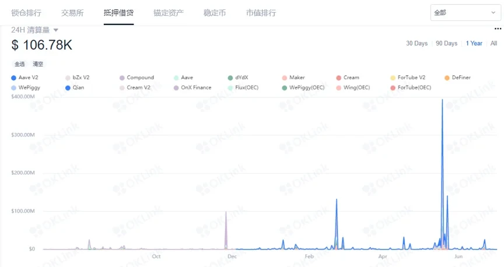The image size is (504, 267).
Task: Toggle the Flux(OEC) legend series
Action: (243, 87)
